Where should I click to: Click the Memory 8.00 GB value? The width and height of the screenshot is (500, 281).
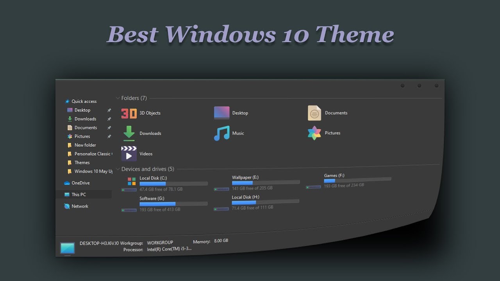click(x=221, y=241)
